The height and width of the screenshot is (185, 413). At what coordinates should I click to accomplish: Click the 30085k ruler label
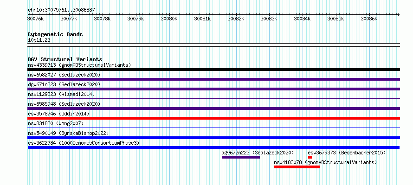click(x=336, y=19)
